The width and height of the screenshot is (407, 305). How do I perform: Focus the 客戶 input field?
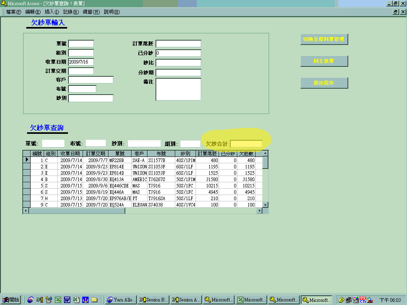[x=91, y=79]
